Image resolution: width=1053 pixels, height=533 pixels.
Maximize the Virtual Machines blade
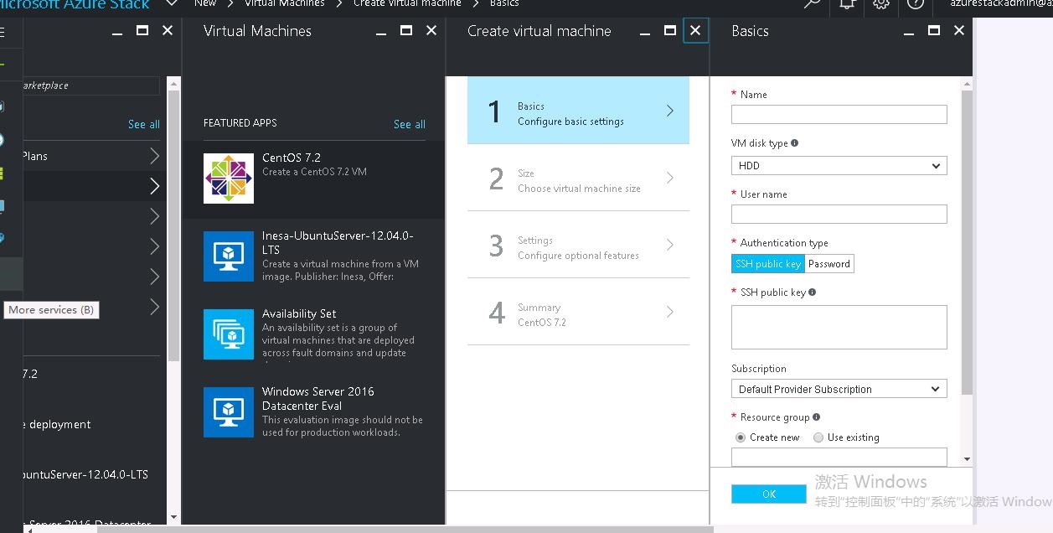coord(406,31)
